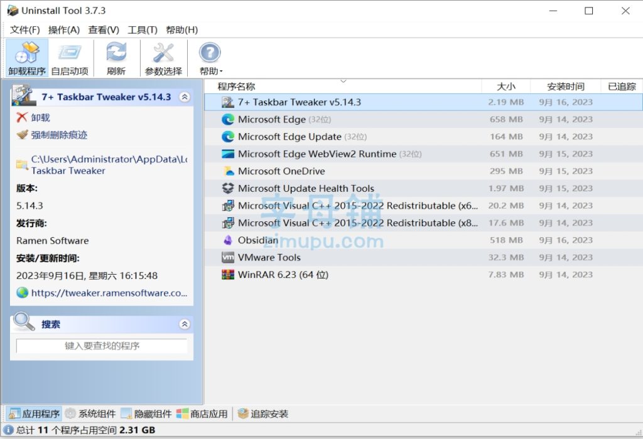Viewport: 643px width, 439px height.
Task: Click the 已追踪 column header
Action: point(622,87)
